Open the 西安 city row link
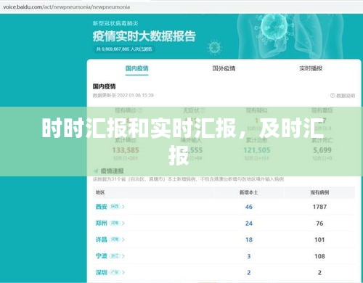The image size is (363, 283). tap(102, 207)
